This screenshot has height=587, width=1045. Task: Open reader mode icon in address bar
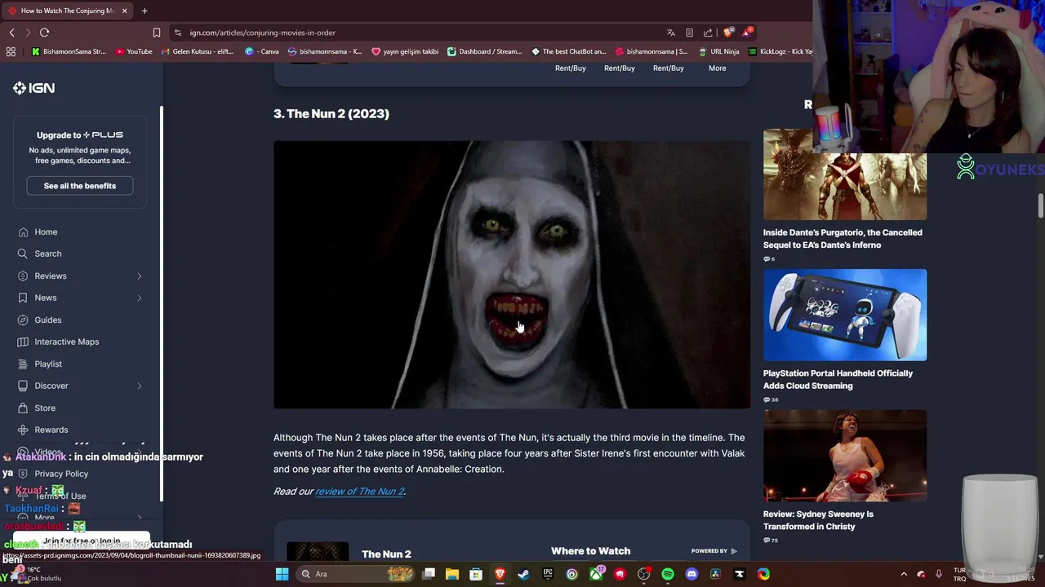click(689, 33)
